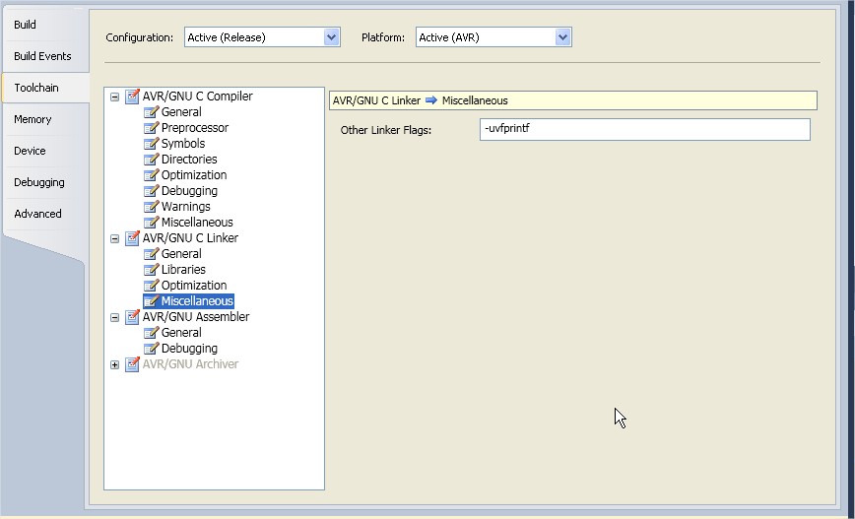Select AVR/GNU Assembler tree label
This screenshot has height=519, width=855.
196,317
